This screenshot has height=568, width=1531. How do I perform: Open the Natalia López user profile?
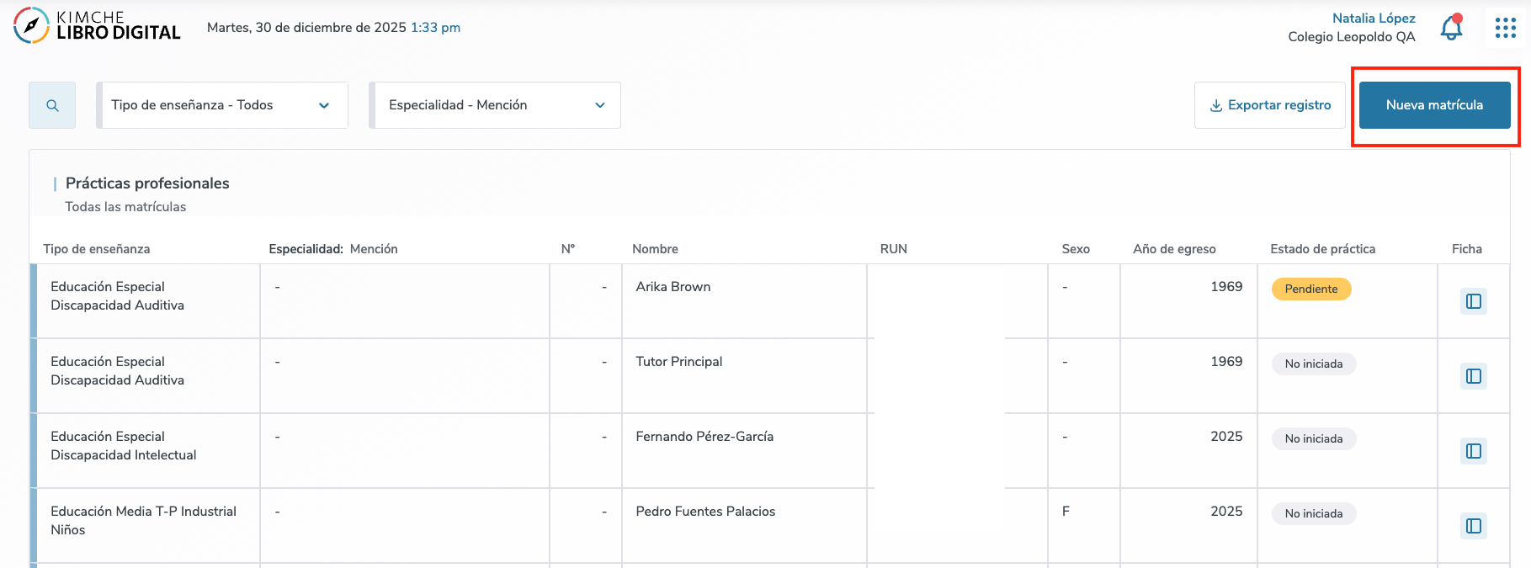pos(1373,19)
